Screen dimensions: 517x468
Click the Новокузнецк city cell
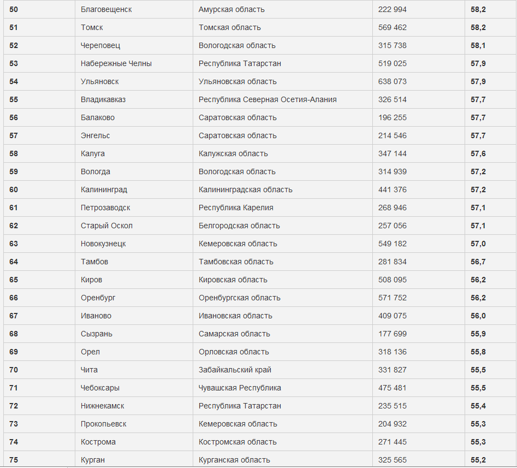[103, 244]
